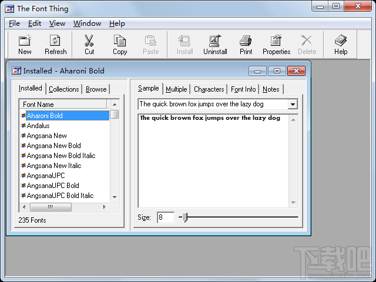Switch to the Multiple tab
Screen dimensions: 376x282
point(176,89)
